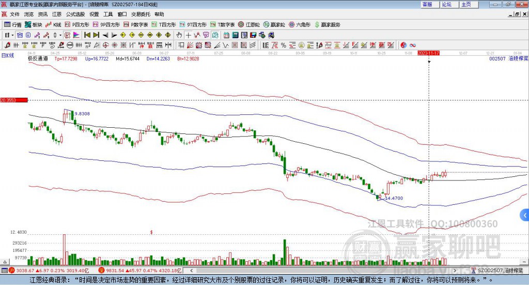Open the 公式选股 menu
529x285 pixels.
75,14
